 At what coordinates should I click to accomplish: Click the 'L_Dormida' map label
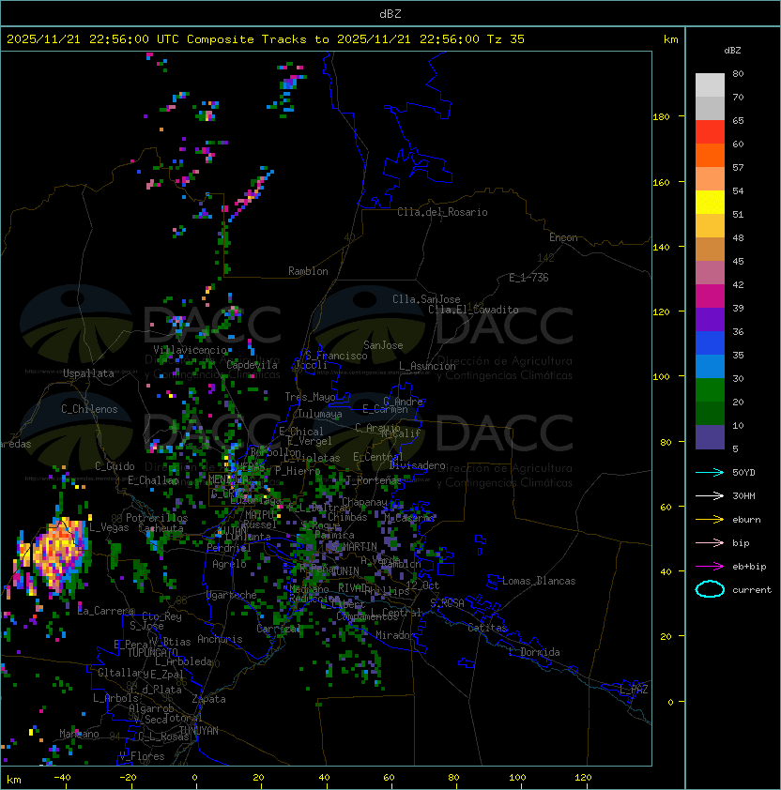coord(534,652)
